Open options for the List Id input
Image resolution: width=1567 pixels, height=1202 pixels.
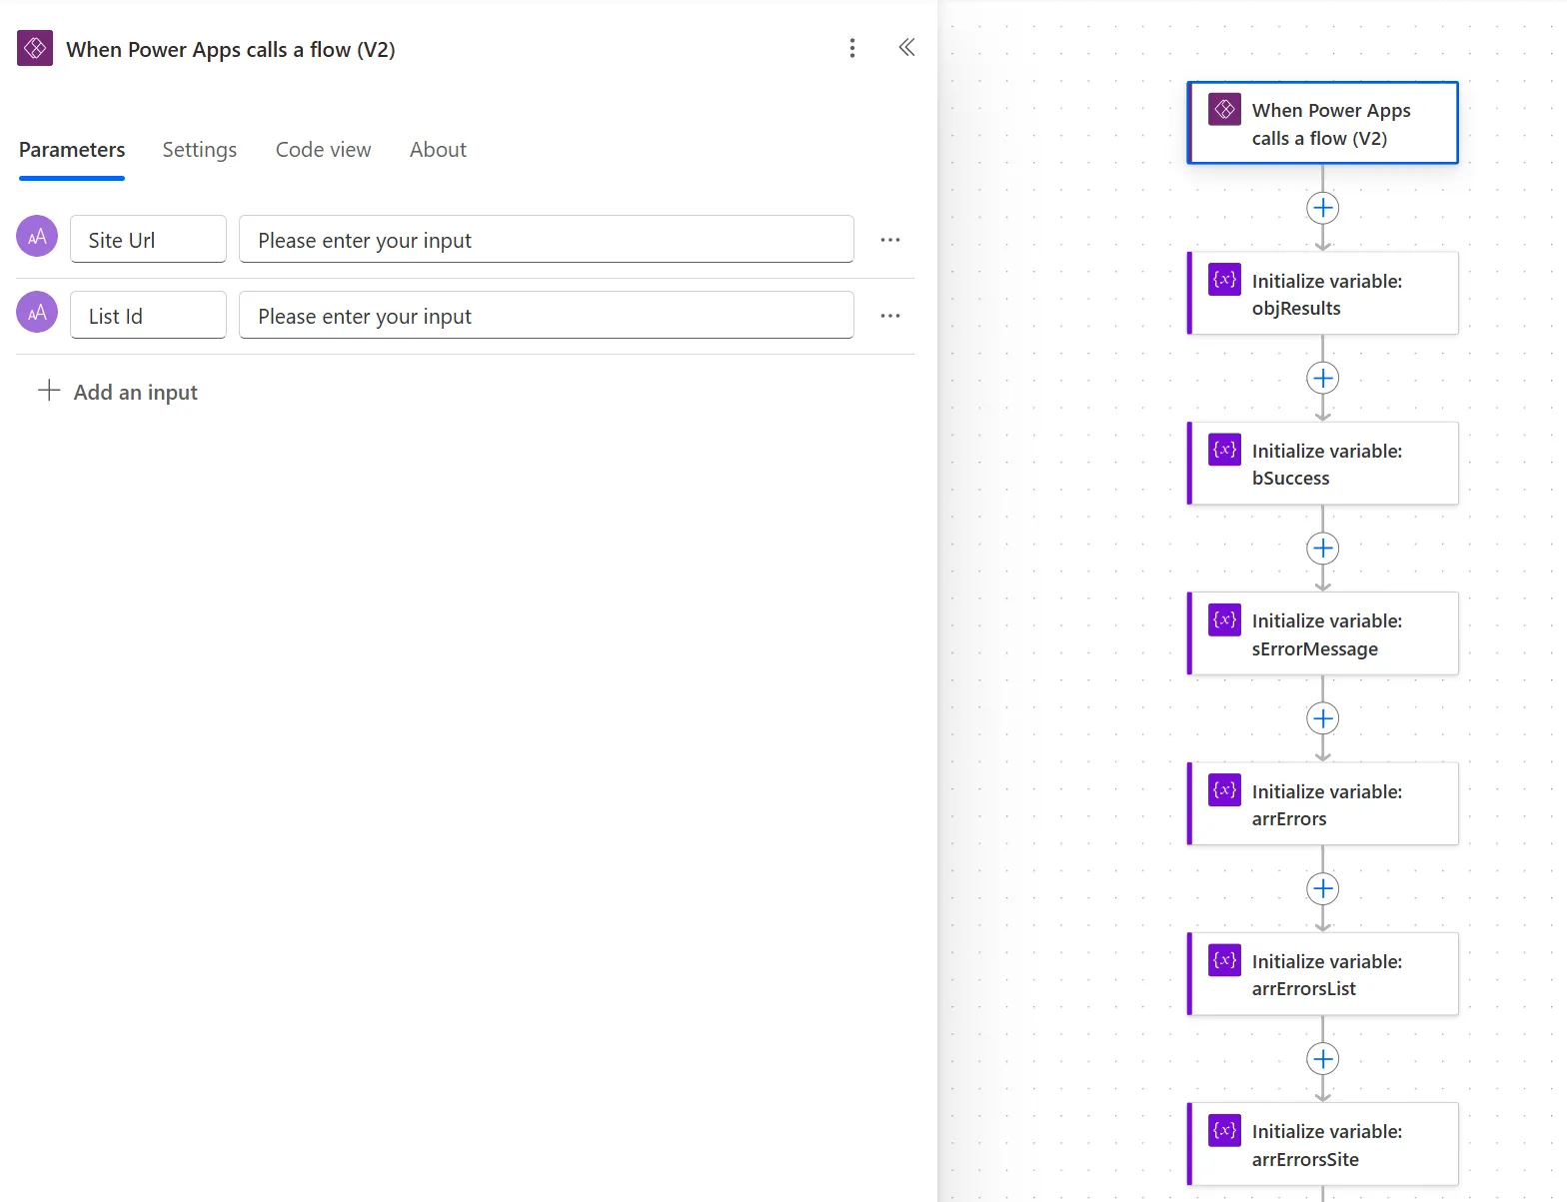890,316
